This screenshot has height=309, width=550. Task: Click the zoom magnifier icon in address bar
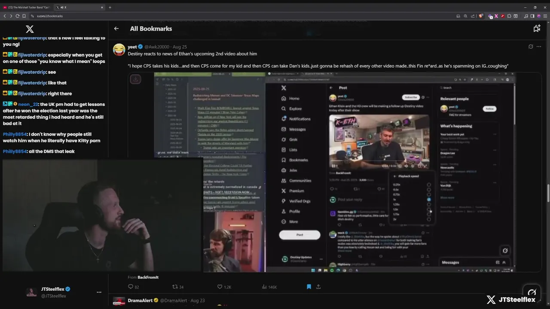pos(465,16)
